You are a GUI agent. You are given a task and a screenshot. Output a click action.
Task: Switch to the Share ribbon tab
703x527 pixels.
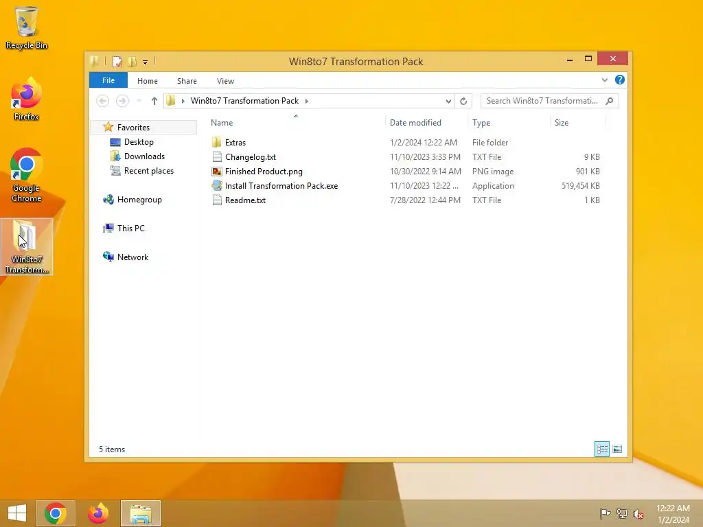(187, 81)
